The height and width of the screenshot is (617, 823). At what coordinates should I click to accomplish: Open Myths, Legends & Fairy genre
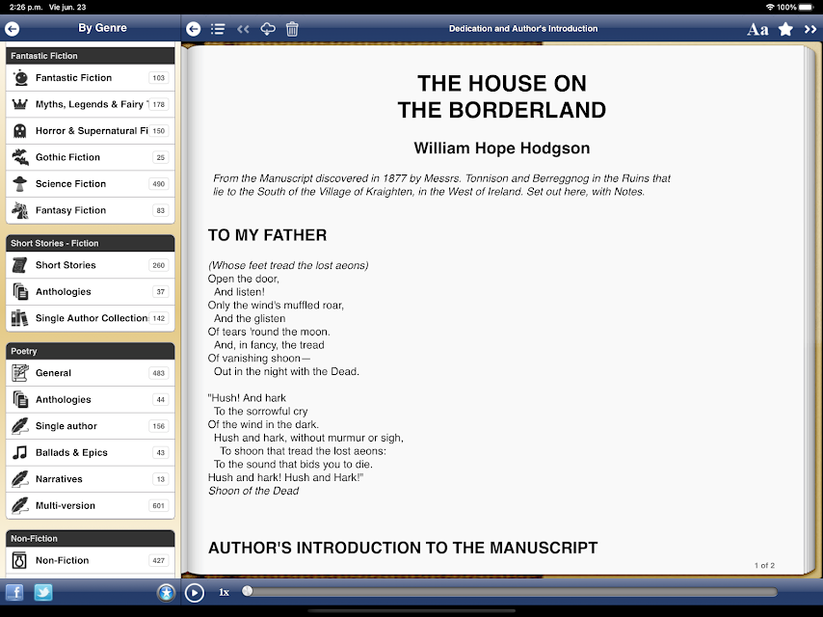tap(91, 104)
